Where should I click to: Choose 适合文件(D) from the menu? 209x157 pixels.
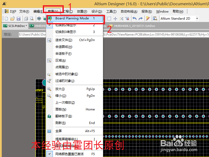pos(75,40)
